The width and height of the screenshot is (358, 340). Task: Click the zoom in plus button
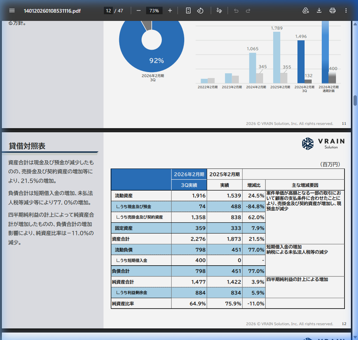(x=170, y=10)
